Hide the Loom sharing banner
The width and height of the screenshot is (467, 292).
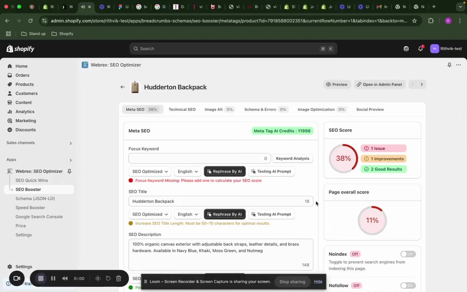point(318,281)
